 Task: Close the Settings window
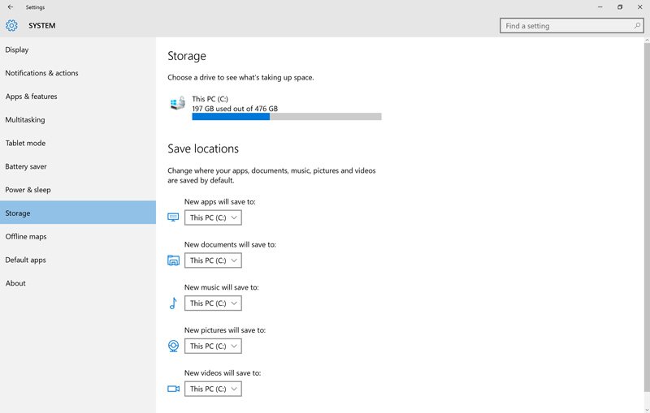[639, 7]
